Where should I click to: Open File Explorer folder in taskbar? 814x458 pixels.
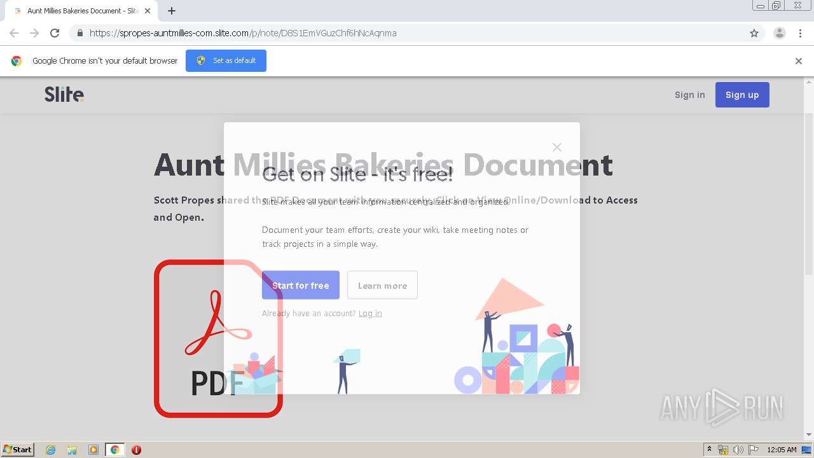72,450
